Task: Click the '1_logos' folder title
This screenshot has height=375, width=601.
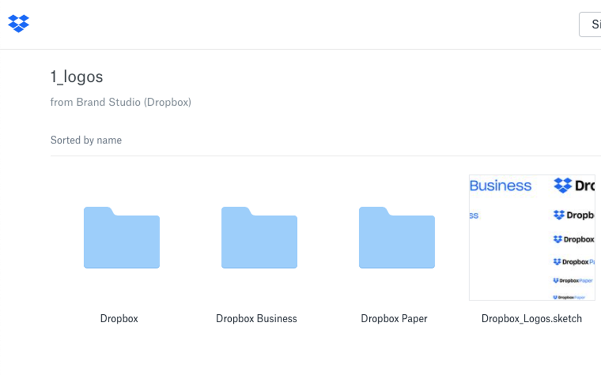Action: pos(77,77)
